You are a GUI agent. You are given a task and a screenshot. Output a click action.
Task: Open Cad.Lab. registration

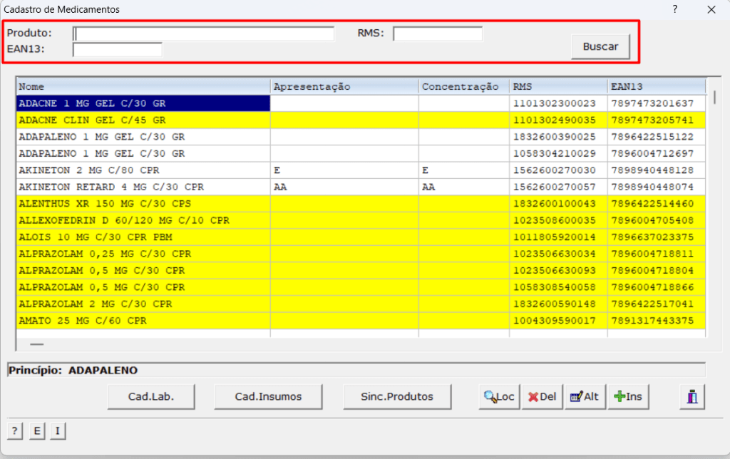click(150, 397)
